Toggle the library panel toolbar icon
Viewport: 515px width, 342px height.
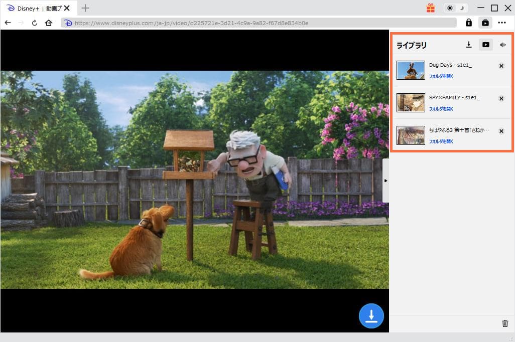[485, 23]
